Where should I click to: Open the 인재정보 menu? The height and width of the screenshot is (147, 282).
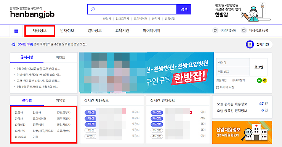pos(67,31)
